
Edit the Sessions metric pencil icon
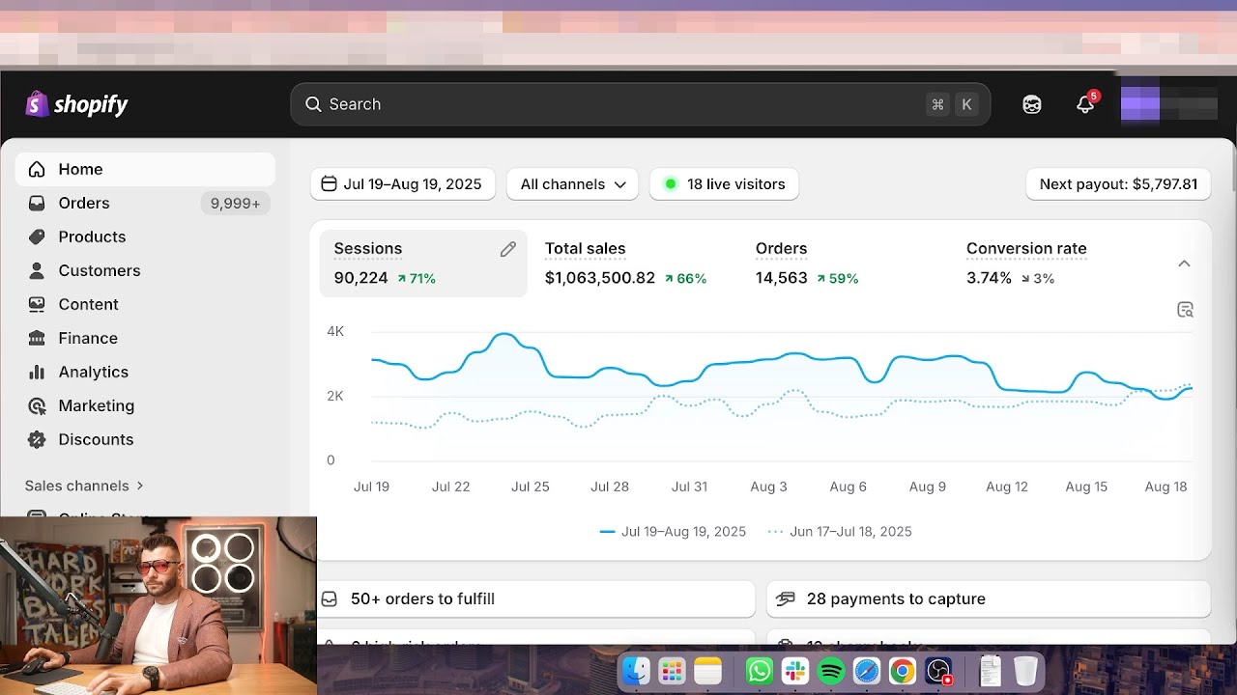tap(508, 249)
